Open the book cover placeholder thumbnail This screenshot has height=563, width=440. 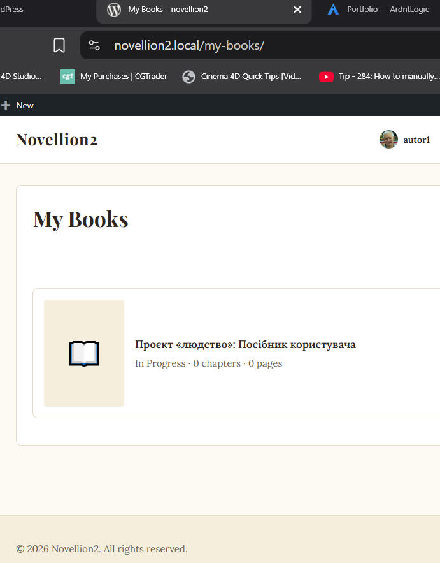click(x=84, y=353)
